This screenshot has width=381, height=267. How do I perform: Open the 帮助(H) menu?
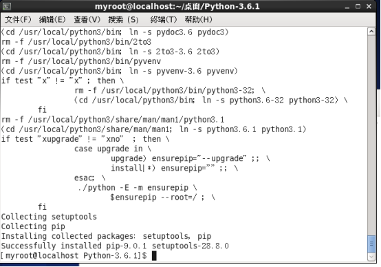pyautogui.click(x=198, y=19)
